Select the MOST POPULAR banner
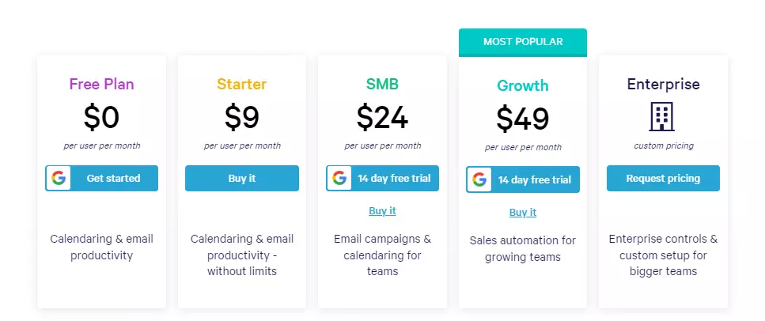This screenshot has height=321, width=765. pos(523,42)
